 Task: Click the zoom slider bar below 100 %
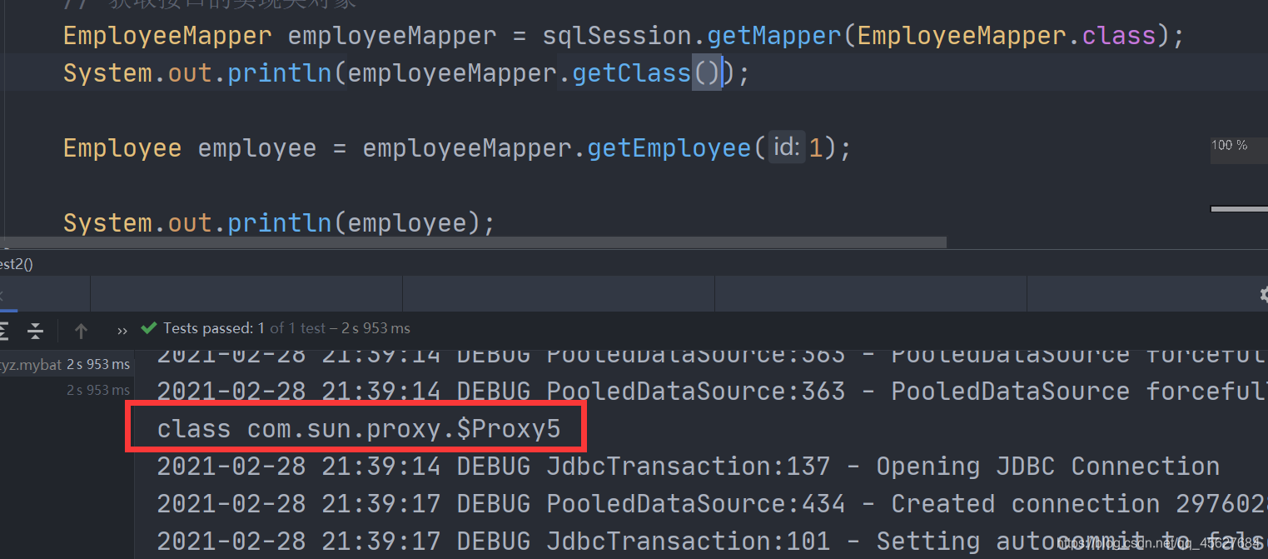[x=1239, y=208]
